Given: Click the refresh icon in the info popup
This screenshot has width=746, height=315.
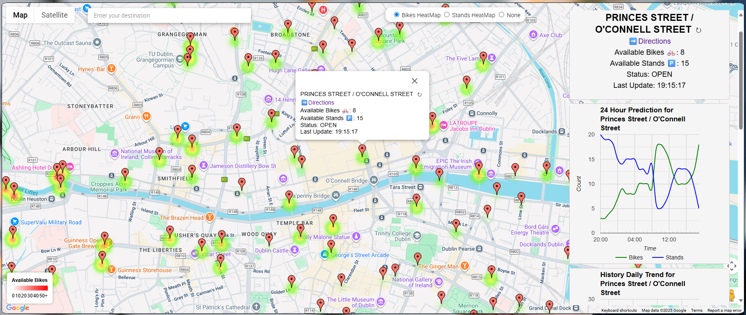Looking at the screenshot, I should 420,94.
